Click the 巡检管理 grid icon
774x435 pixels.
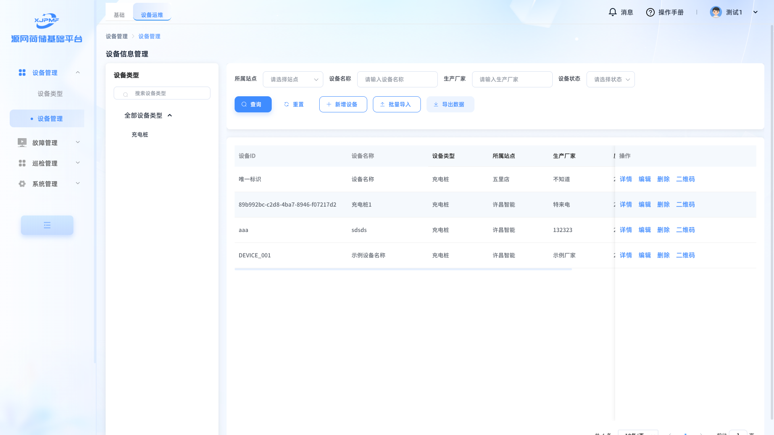tap(22, 163)
